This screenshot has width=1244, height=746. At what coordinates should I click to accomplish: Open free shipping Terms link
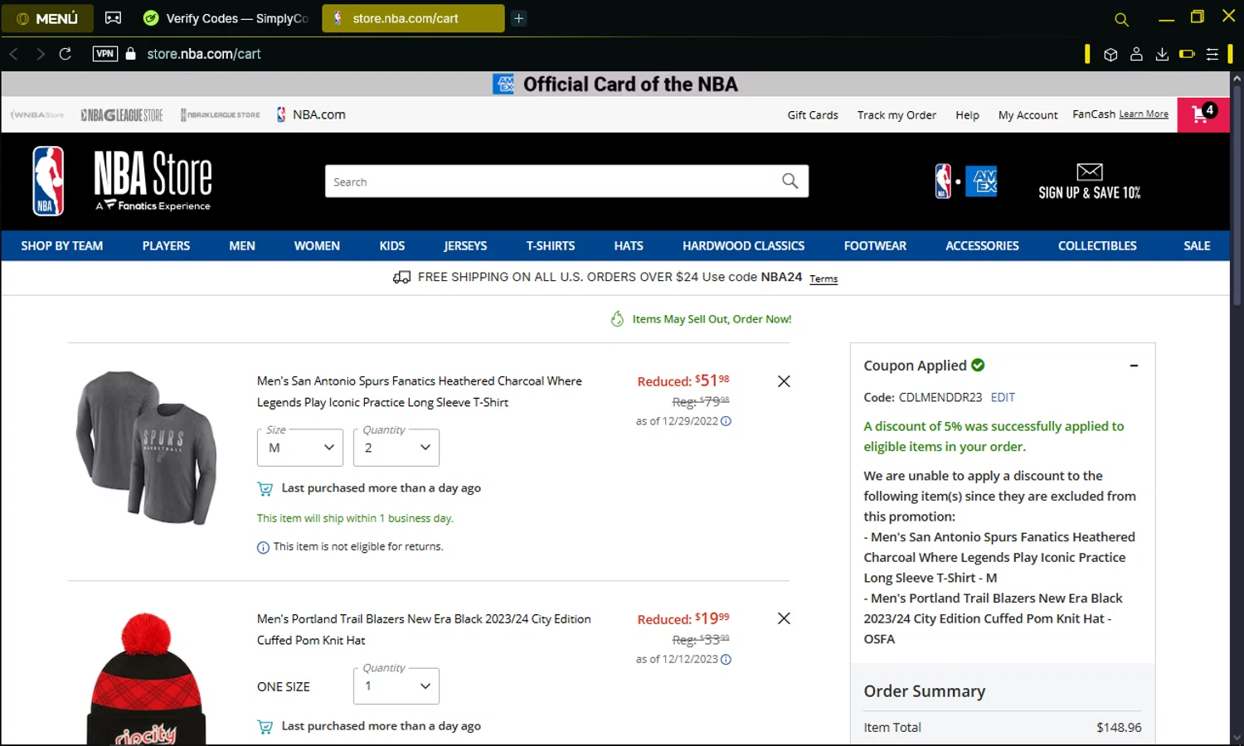[x=824, y=279]
